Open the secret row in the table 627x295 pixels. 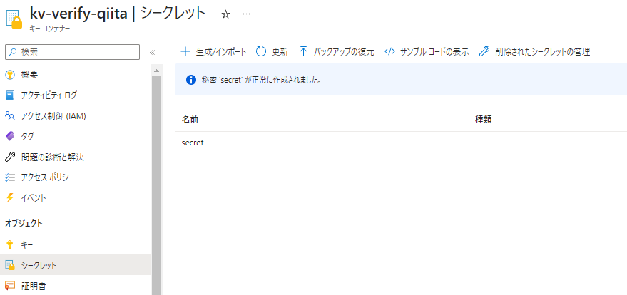click(401, 142)
